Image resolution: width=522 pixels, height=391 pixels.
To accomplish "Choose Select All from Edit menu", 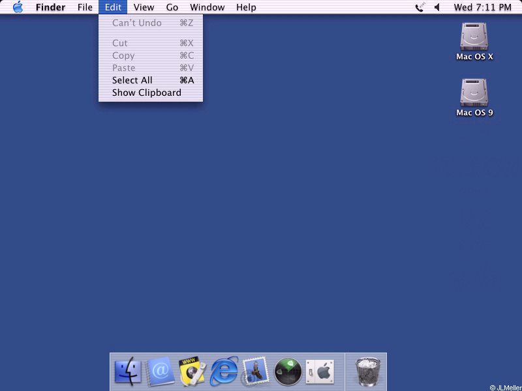I will coord(151,80).
